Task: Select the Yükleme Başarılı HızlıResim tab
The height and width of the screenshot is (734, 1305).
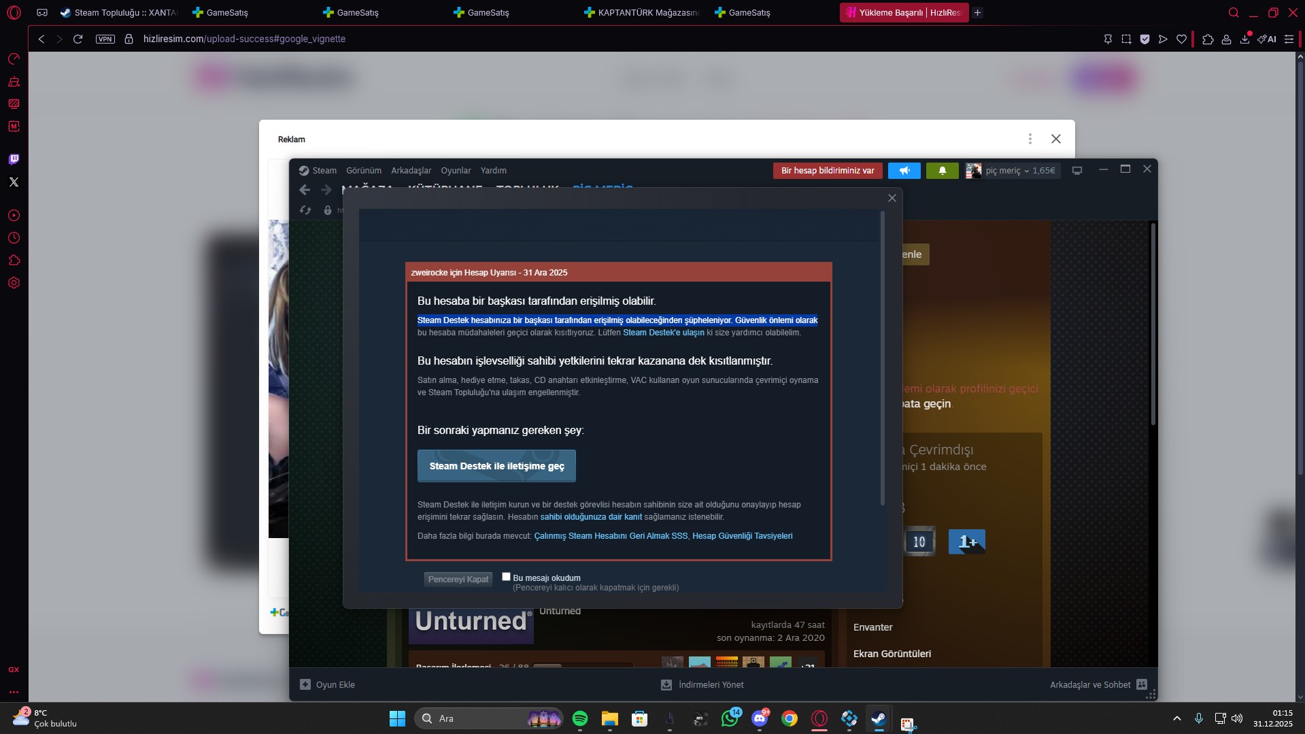Action: (x=904, y=12)
